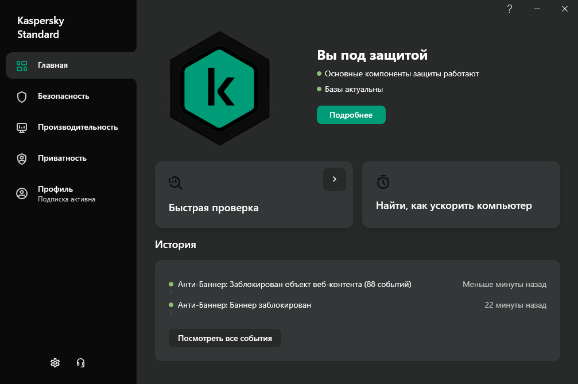Click the Производительность monitor icon

(22, 128)
